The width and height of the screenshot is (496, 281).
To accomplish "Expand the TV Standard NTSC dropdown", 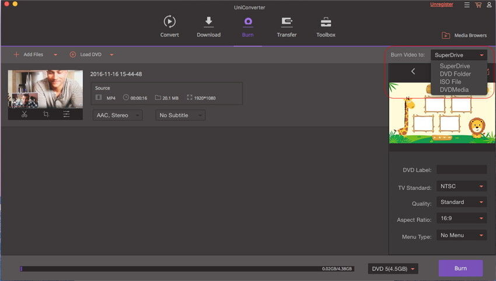I will pos(461,187).
